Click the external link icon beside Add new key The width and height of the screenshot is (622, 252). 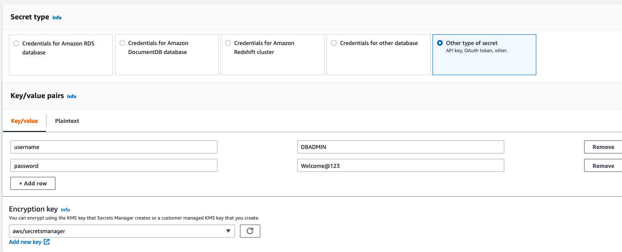[46, 242]
